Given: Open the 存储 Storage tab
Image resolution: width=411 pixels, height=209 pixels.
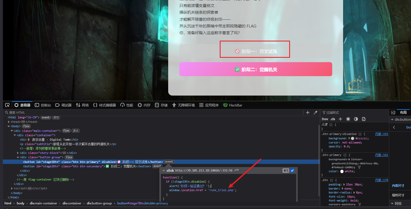Looking at the screenshot, I should (x=161, y=105).
